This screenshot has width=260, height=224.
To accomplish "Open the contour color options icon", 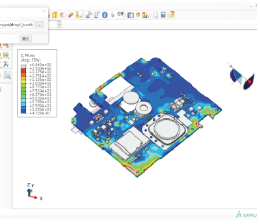I will click(146, 15).
